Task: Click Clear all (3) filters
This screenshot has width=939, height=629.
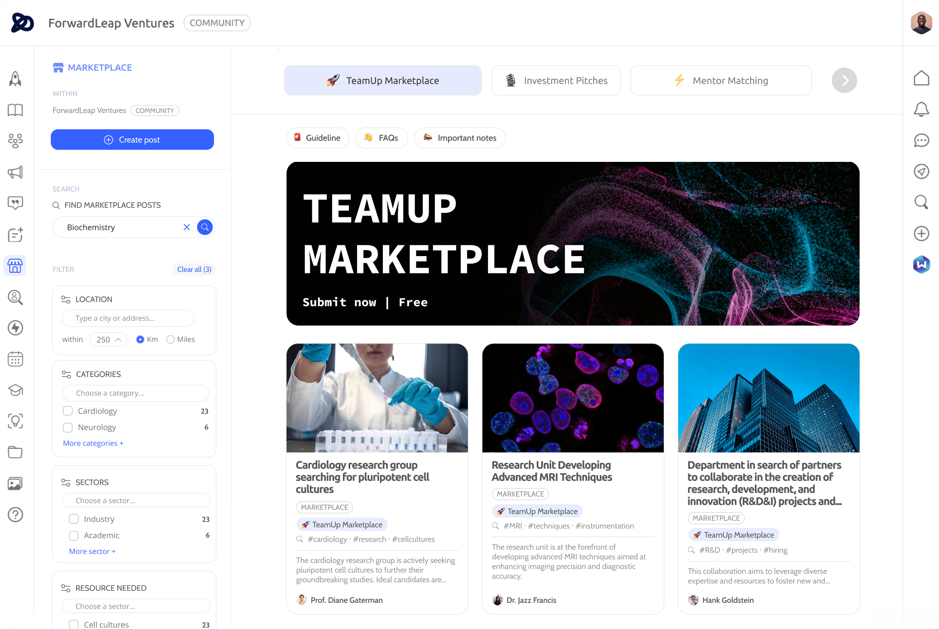Action: pos(194,269)
